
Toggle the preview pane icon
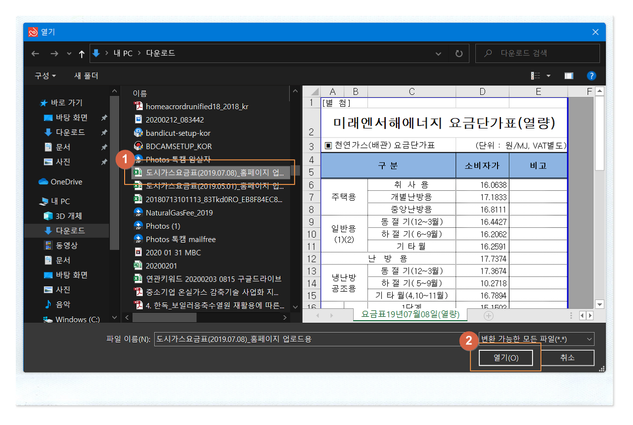pyautogui.click(x=569, y=76)
